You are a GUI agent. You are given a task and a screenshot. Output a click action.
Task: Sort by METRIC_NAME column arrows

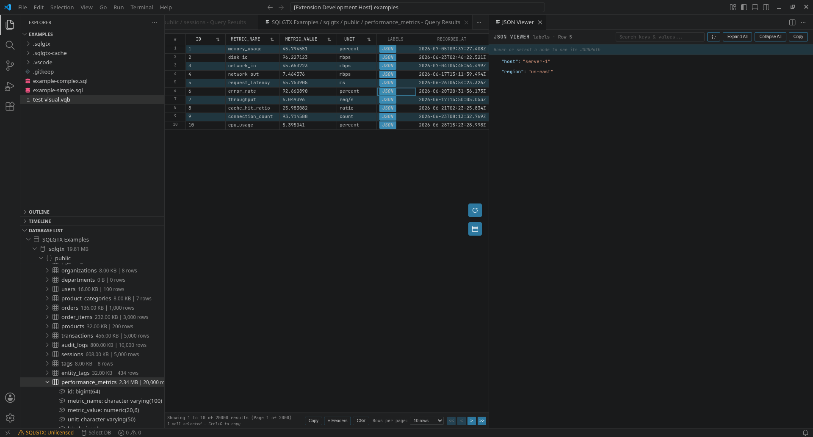[272, 39]
